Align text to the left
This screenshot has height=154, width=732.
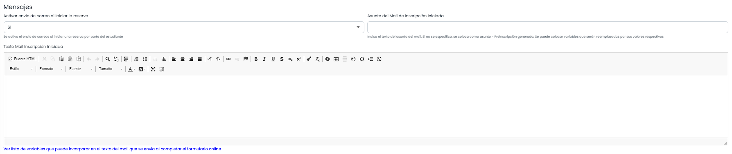pos(174,59)
